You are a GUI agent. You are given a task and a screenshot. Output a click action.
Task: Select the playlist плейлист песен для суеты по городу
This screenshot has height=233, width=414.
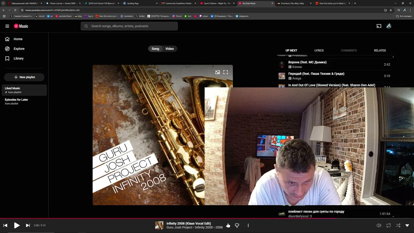pyautogui.click(x=335, y=214)
